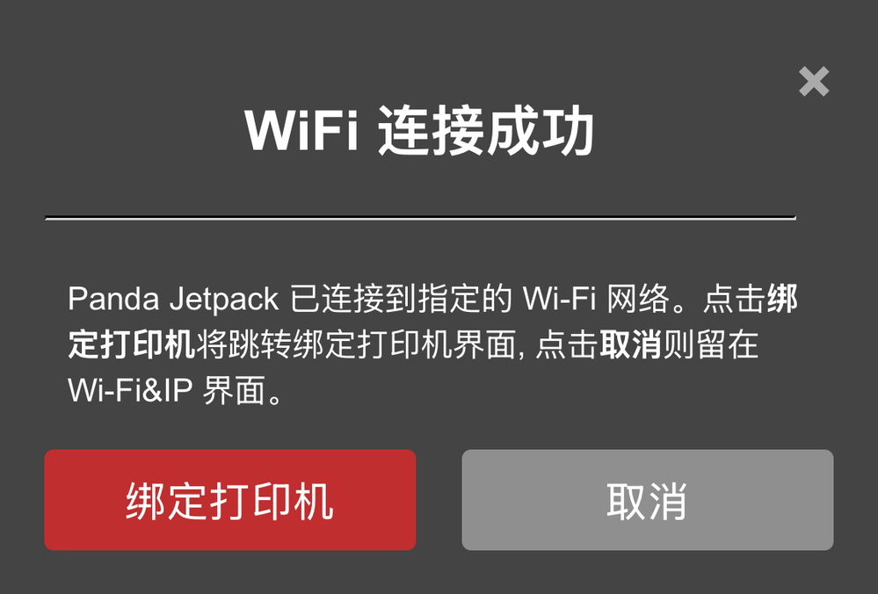
Task: Click the 点击 text before the bold 绑
Action: click(734, 299)
